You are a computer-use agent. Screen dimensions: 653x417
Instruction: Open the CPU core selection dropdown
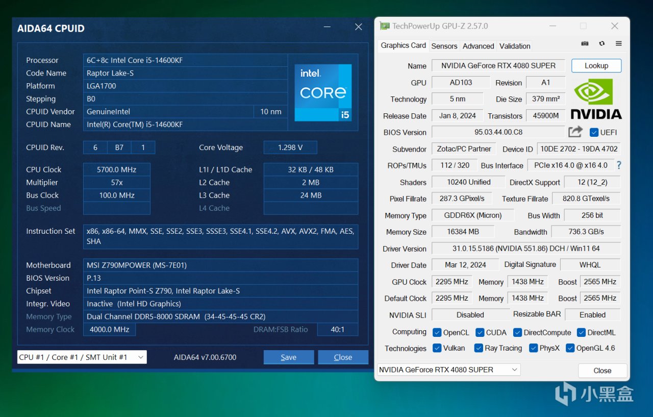(82, 357)
